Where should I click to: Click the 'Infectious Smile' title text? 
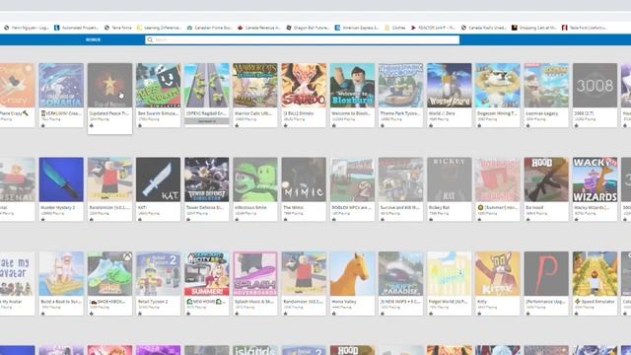click(x=249, y=208)
